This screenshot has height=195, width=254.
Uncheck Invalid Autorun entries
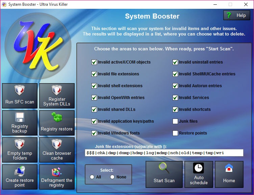175,86
